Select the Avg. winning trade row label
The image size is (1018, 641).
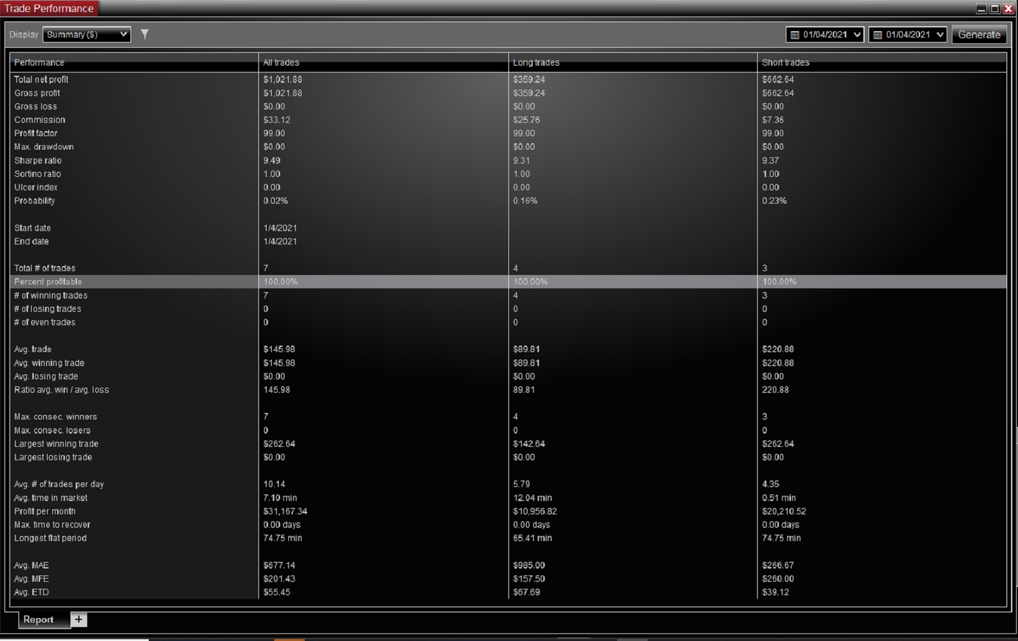click(x=49, y=363)
